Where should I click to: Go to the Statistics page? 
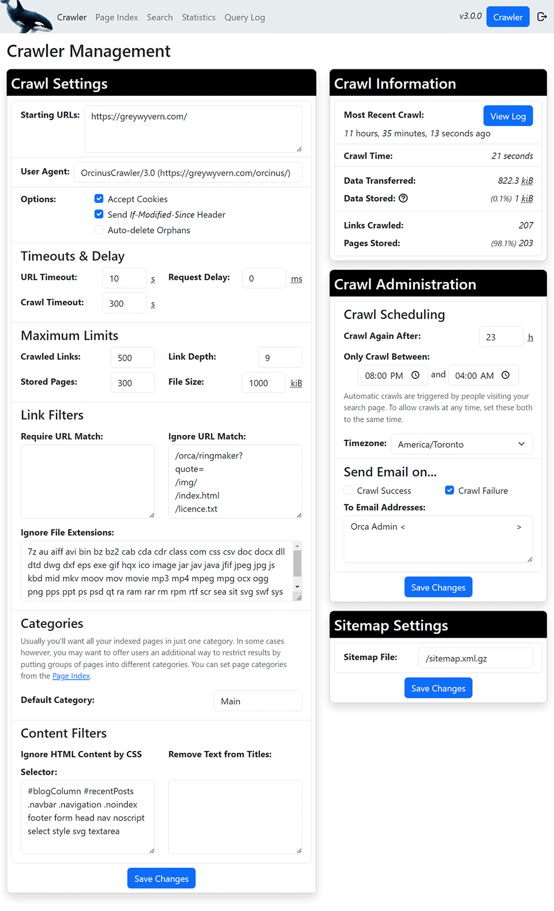click(199, 17)
